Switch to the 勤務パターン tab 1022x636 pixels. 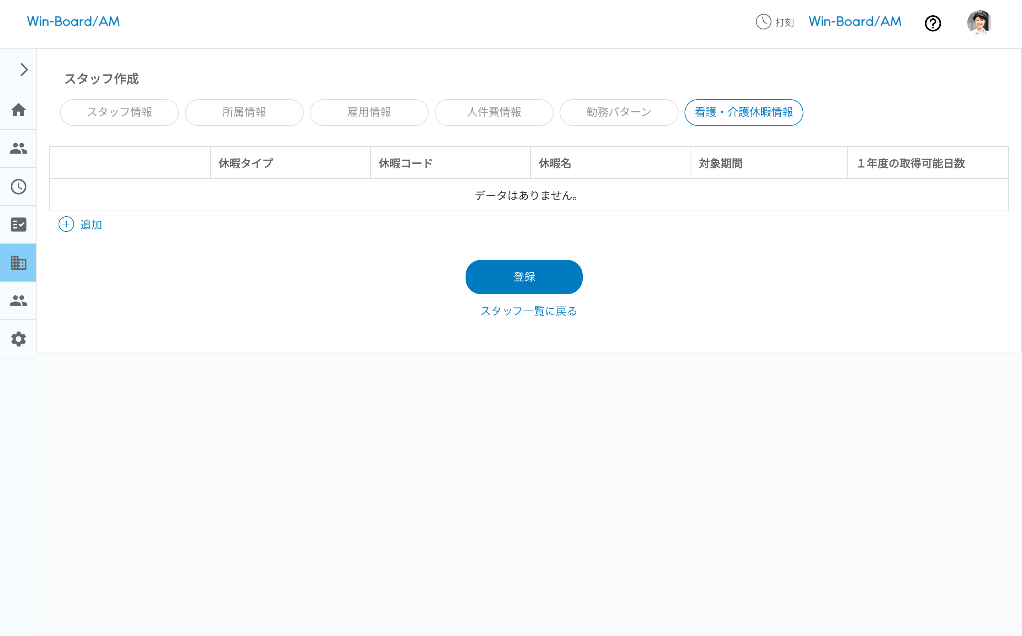[x=618, y=112]
